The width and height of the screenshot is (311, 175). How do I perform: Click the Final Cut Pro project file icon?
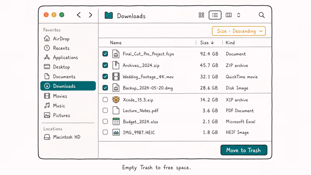(116, 54)
